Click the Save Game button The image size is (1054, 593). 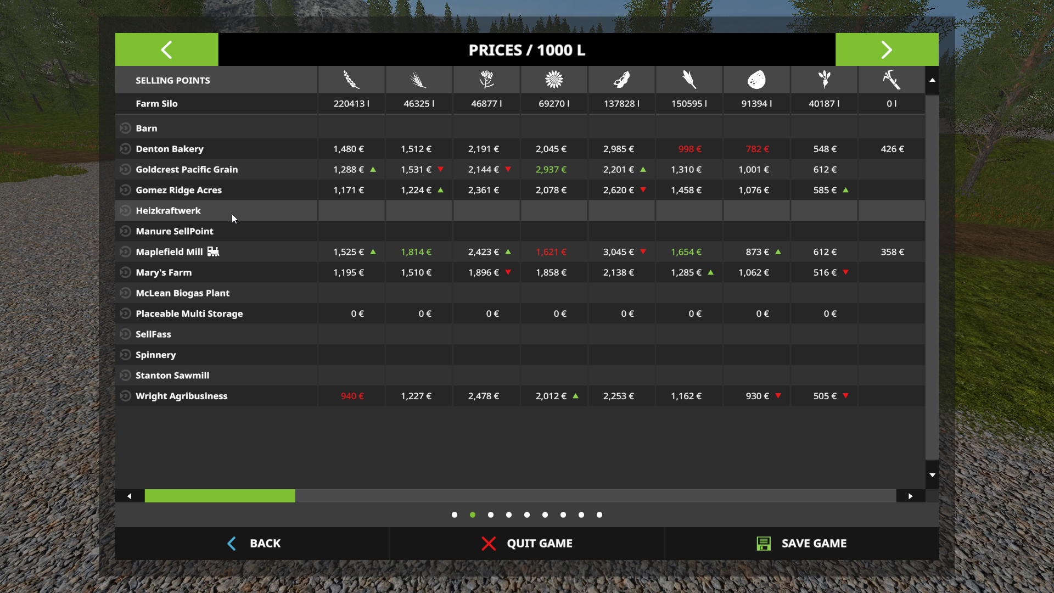pos(801,544)
